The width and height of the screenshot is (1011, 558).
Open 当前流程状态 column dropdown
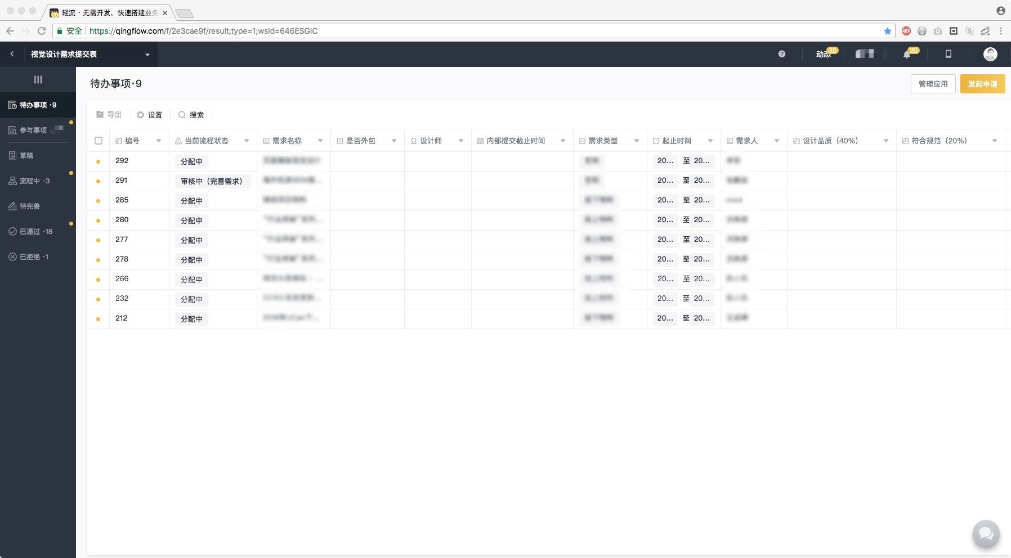(x=247, y=141)
